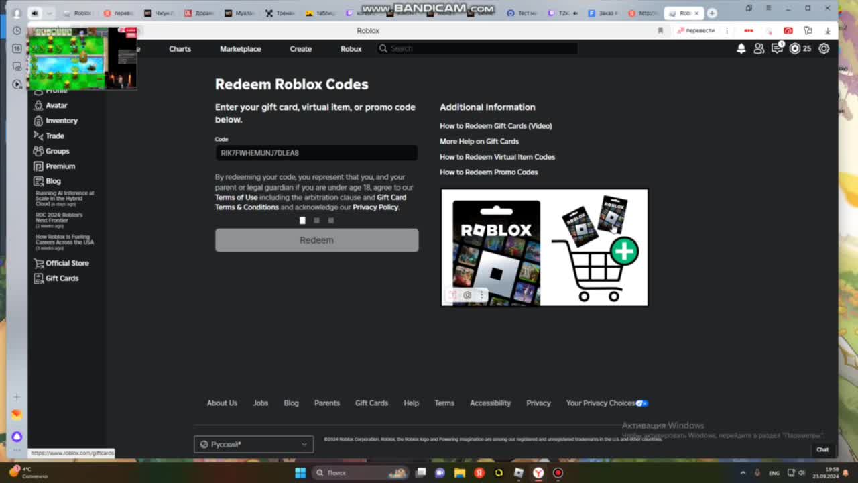The width and height of the screenshot is (858, 483).
Task: Click the browser downloads arrow icon
Action: [x=828, y=30]
